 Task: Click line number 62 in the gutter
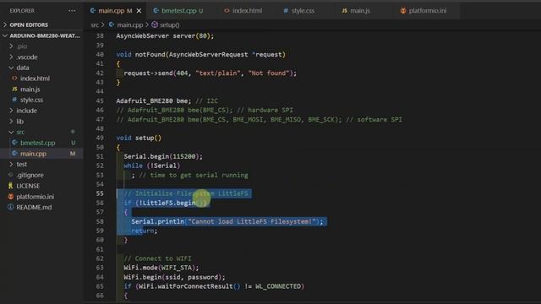tap(100, 258)
